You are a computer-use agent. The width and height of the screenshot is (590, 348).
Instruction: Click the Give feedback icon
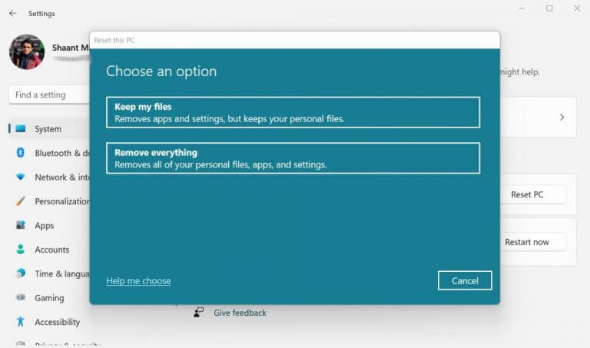tap(199, 313)
